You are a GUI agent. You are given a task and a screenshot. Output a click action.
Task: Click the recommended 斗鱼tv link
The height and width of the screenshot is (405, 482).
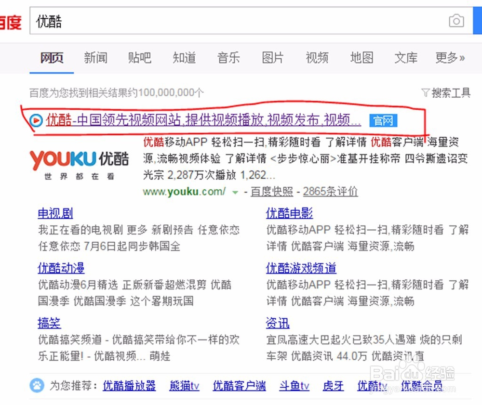pos(294,386)
